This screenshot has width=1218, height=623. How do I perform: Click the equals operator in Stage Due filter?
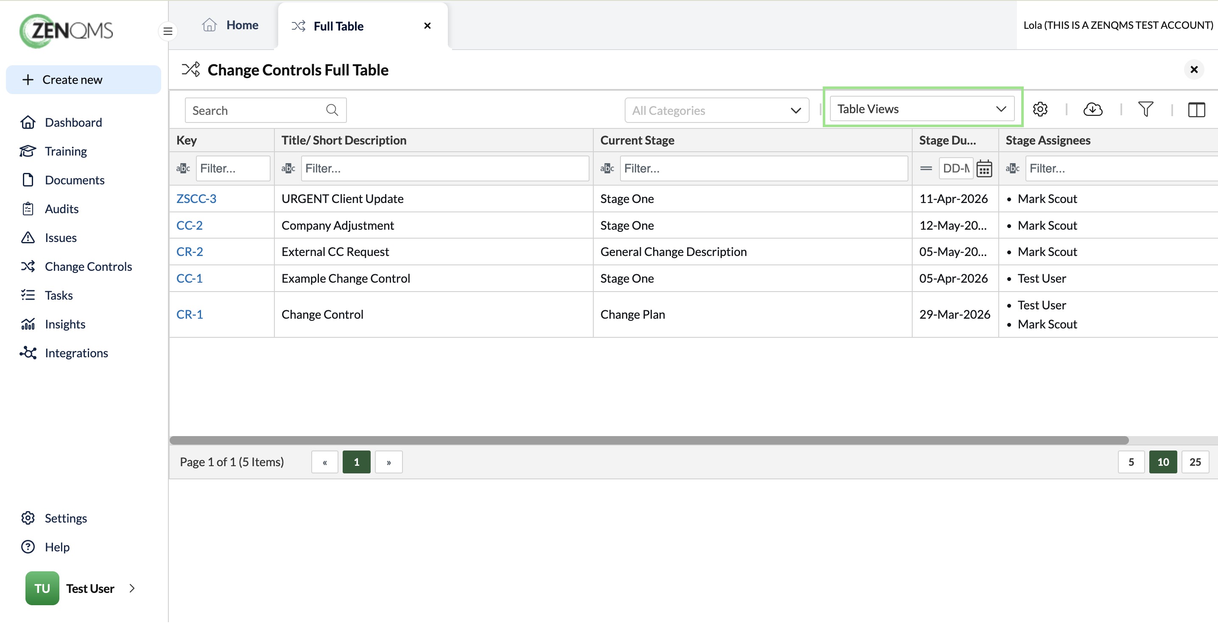(x=926, y=168)
